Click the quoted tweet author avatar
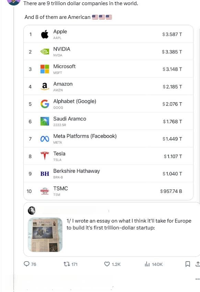Screen dimensions: 200x292 32,211
